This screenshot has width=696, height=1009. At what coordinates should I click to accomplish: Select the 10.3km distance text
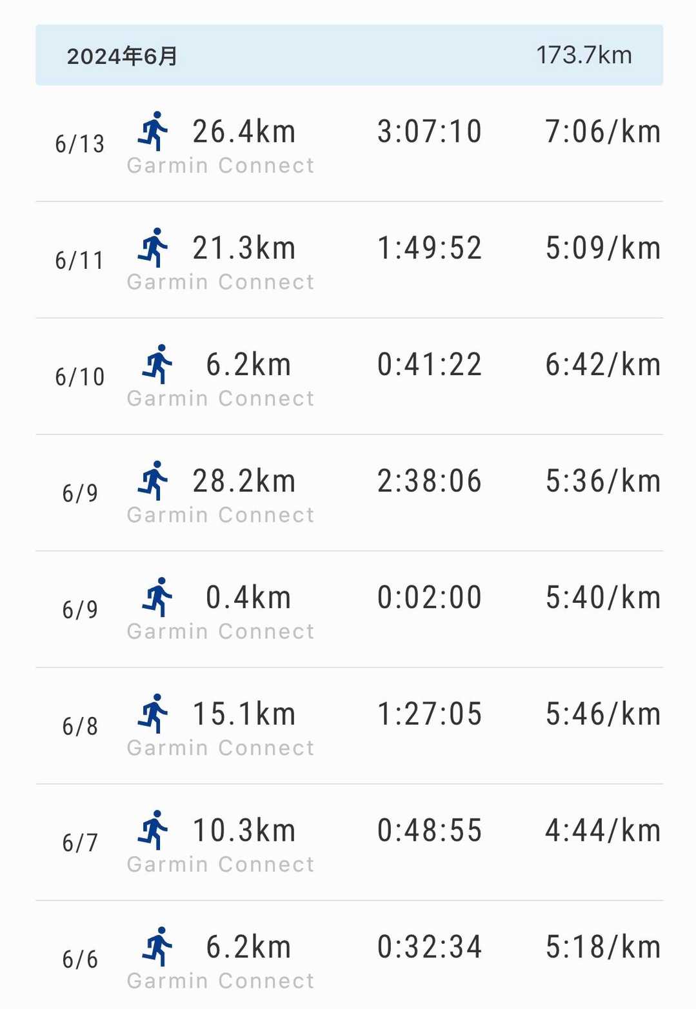(244, 830)
